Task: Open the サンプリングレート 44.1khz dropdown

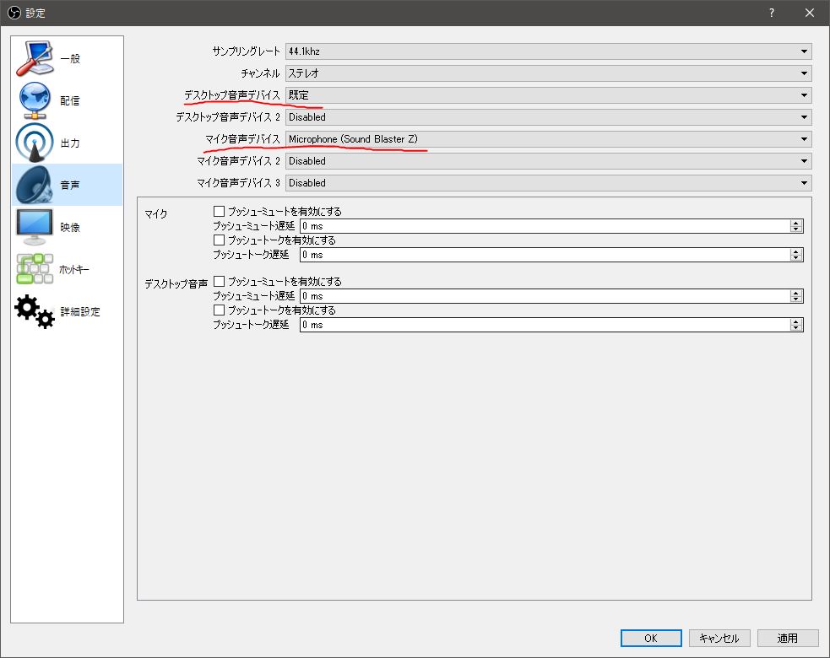Action: point(548,51)
